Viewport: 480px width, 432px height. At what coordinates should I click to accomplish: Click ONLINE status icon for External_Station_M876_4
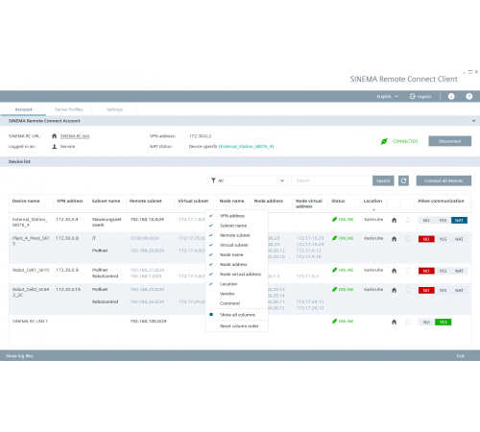(x=334, y=219)
